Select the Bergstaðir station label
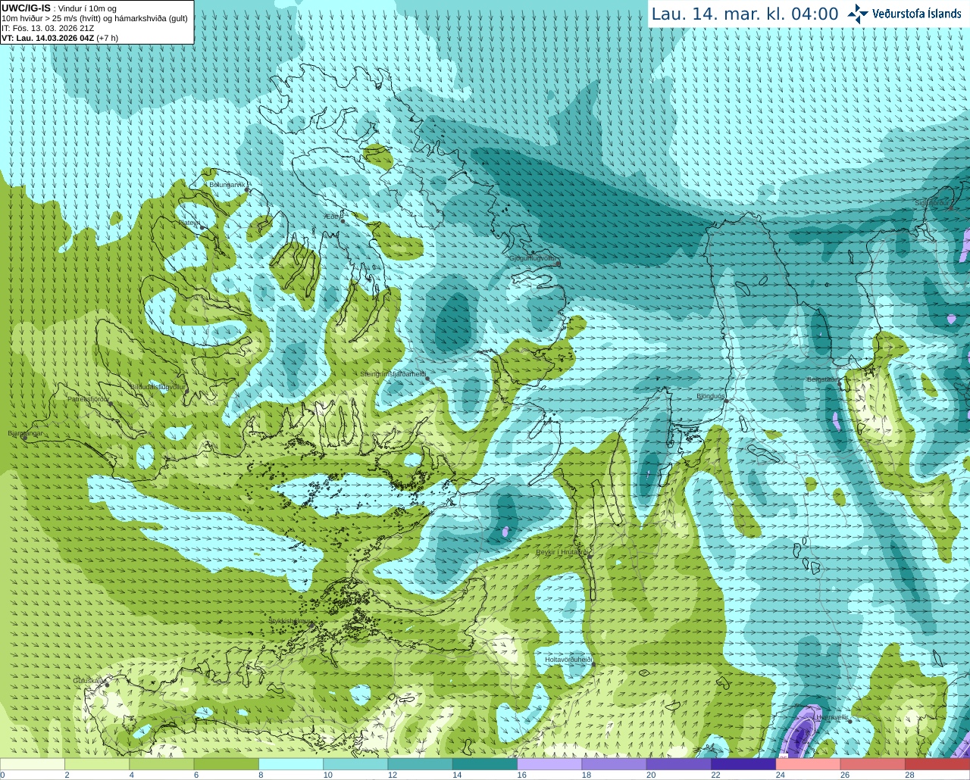Image resolution: width=970 pixels, height=780 pixels. pos(823,379)
